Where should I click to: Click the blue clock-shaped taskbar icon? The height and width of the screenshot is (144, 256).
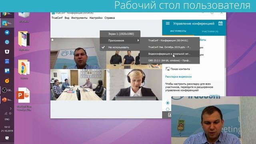point(7,42)
